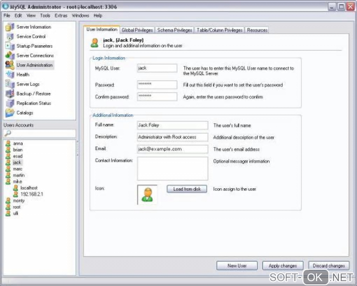The height and width of the screenshot is (286, 357).
Task: Click the host icon next to localhost
Action: 15,188
